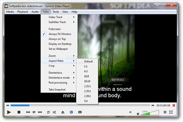Expand the Deinterlace submenu
The image size is (183, 122).
point(59,73)
